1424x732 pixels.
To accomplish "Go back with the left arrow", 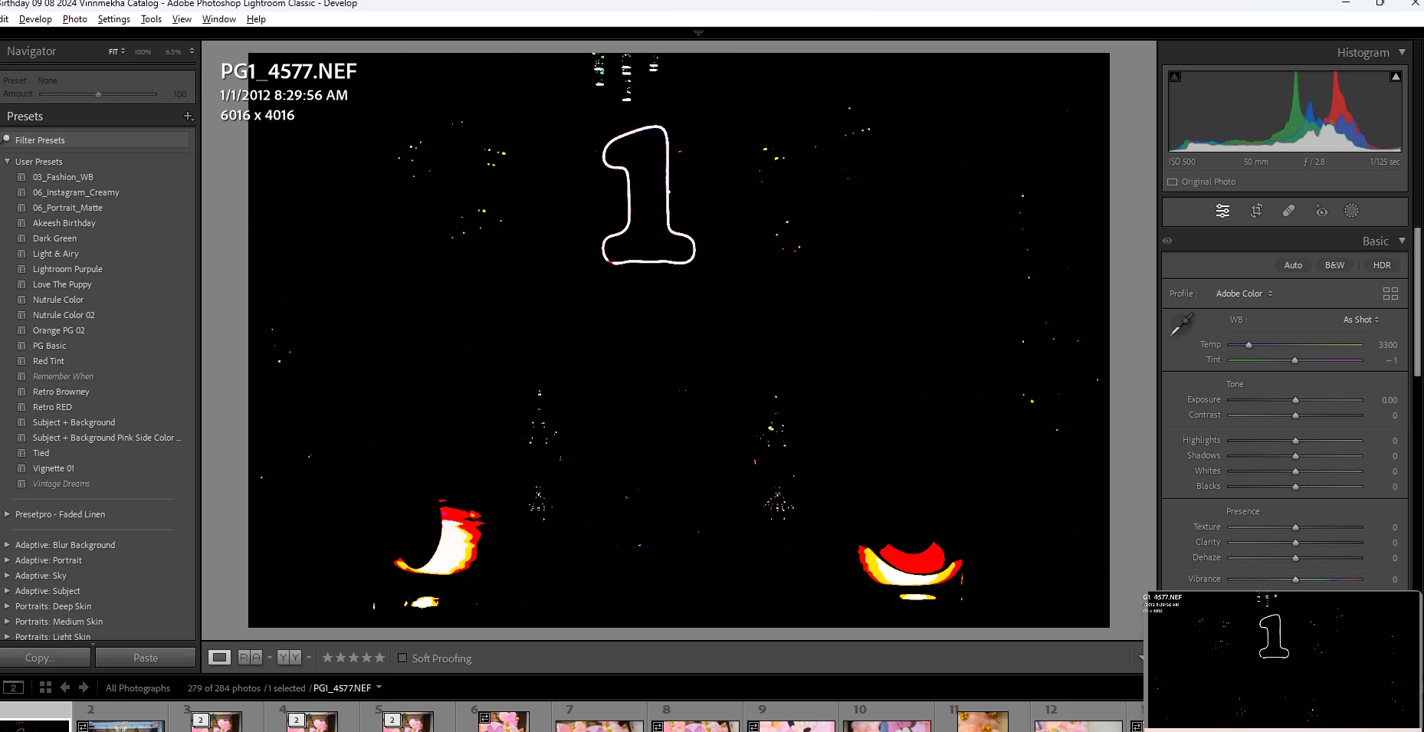I will pos(65,688).
